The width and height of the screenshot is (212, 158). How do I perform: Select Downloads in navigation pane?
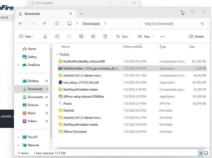point(31,89)
